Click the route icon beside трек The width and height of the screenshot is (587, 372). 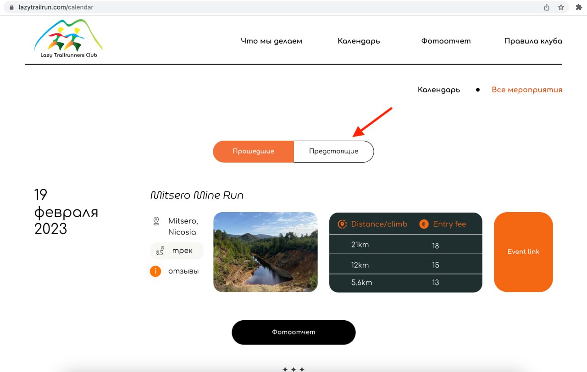point(160,251)
